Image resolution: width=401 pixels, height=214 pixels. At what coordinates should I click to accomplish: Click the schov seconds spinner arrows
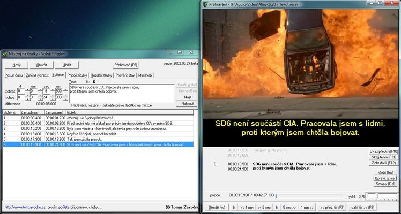click(53, 97)
